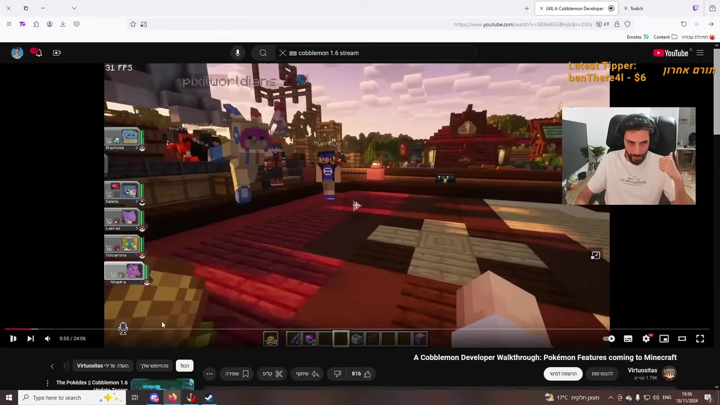
Task: Open the Windows Start menu
Action: pos(8,398)
